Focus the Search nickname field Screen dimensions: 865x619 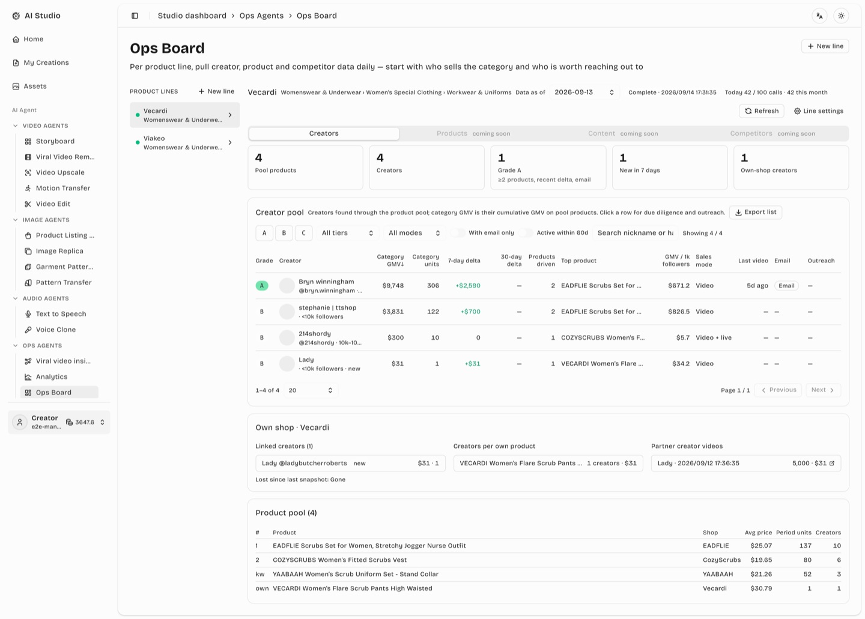(x=635, y=233)
